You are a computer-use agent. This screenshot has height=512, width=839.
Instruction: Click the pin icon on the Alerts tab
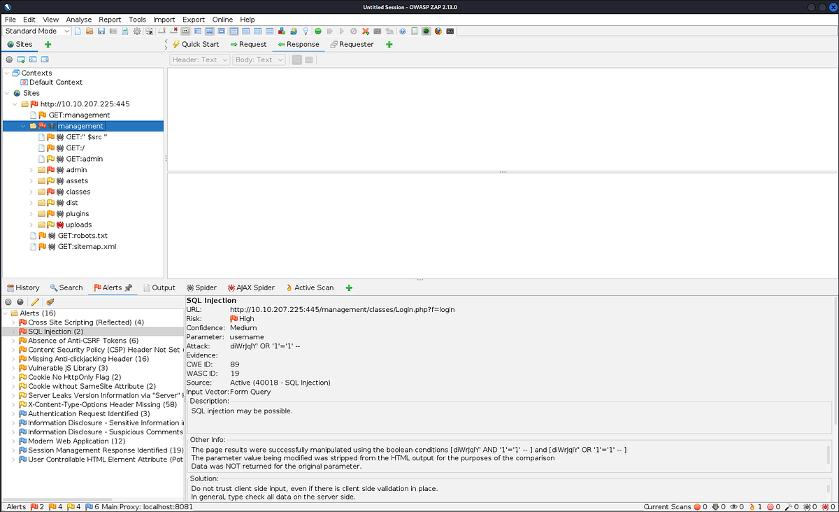[129, 287]
